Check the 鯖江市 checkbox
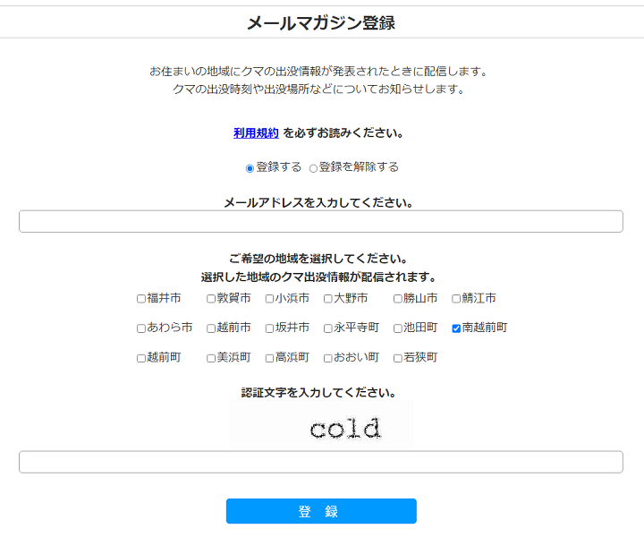Image resolution: width=644 pixels, height=537 pixels. point(456,299)
